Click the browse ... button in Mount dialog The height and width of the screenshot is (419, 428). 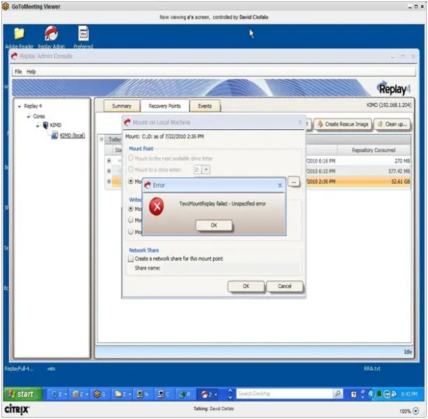[x=294, y=182]
